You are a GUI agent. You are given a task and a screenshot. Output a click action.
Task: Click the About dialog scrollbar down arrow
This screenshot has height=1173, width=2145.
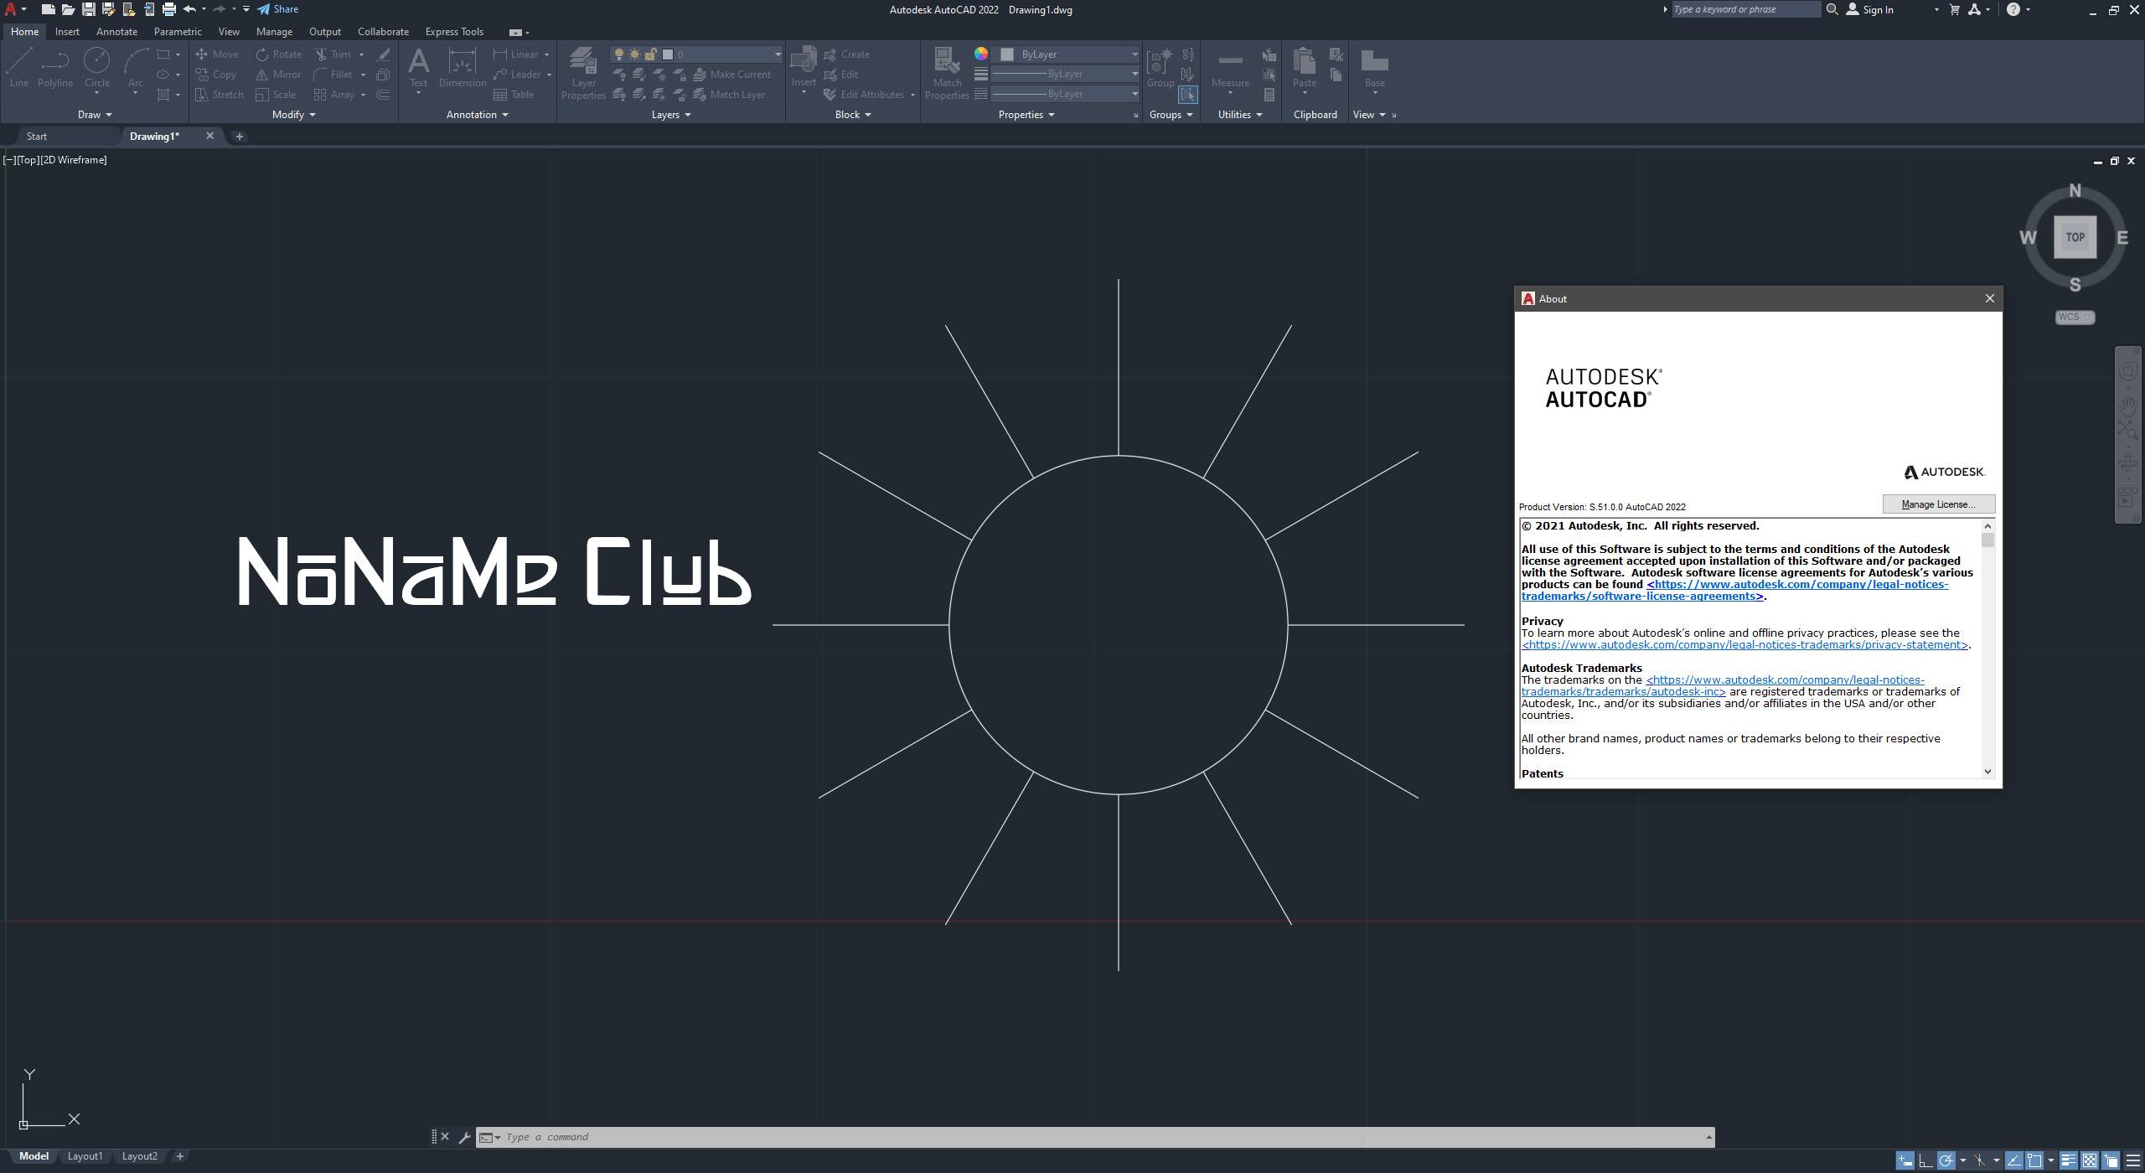[x=1987, y=772]
